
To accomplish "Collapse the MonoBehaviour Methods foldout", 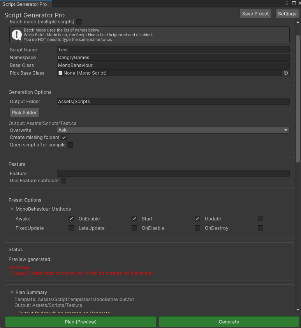I will point(12,209).
